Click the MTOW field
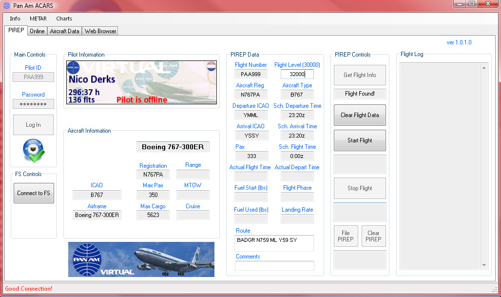501x297 pixels. pyautogui.click(x=193, y=195)
